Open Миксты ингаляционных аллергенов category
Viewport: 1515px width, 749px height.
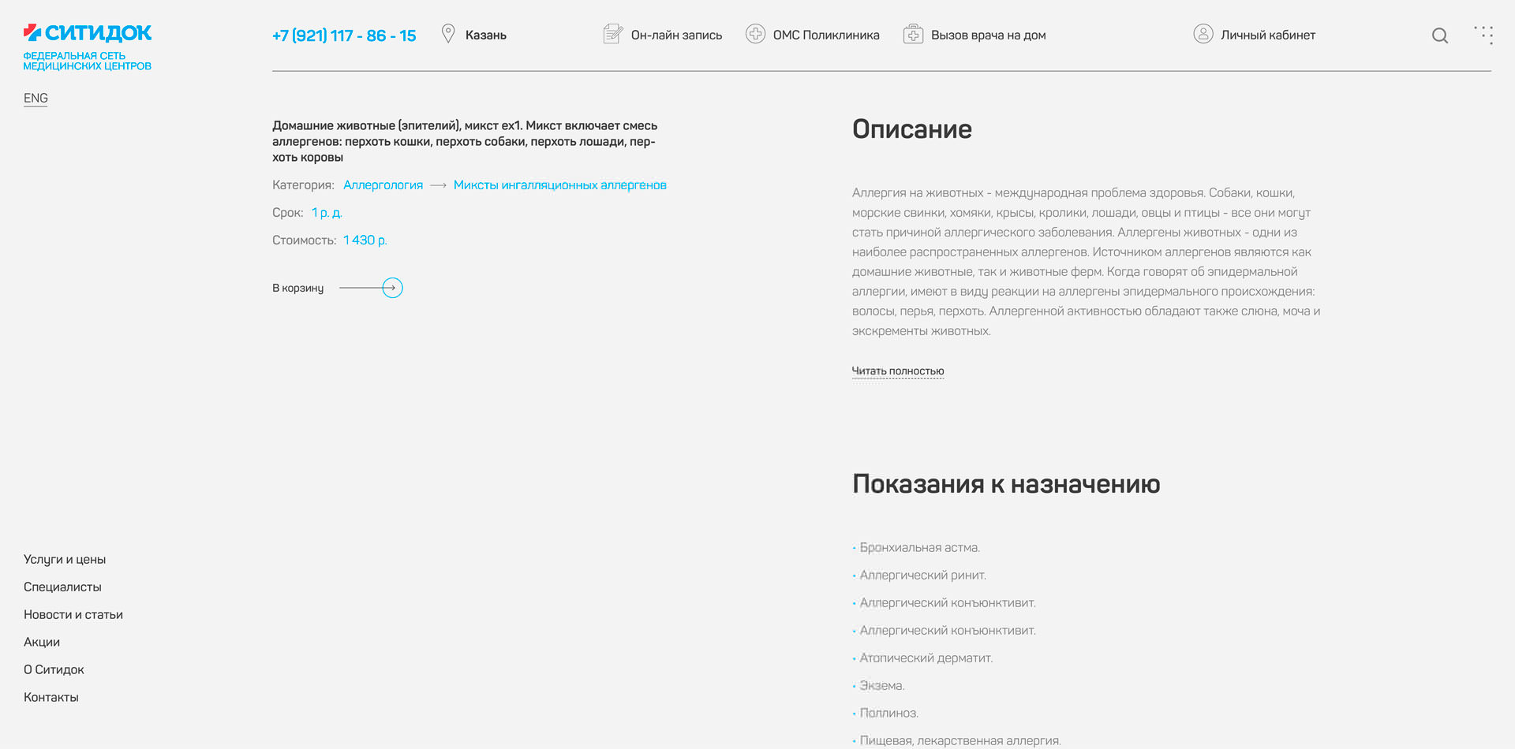(560, 184)
